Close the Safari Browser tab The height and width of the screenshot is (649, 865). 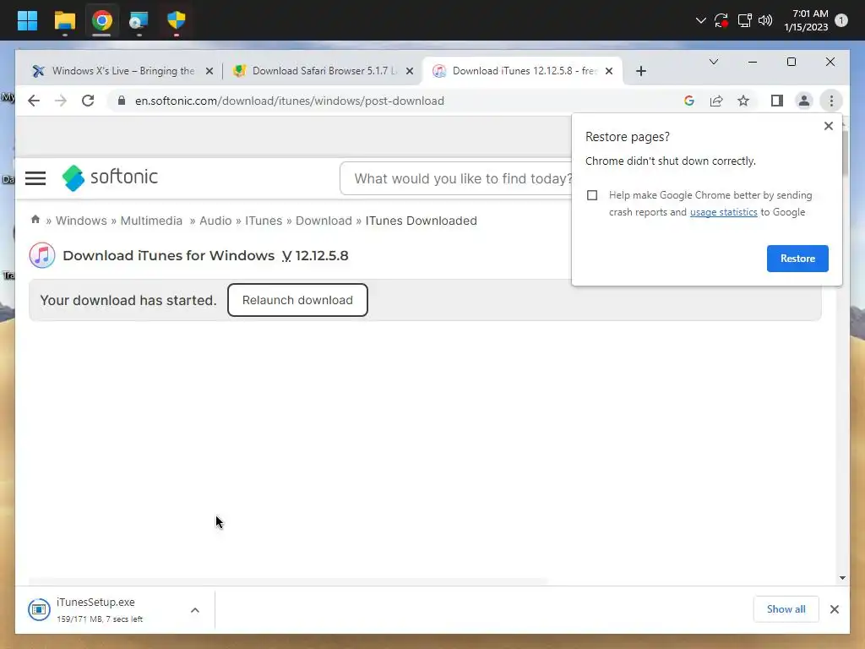coord(410,71)
